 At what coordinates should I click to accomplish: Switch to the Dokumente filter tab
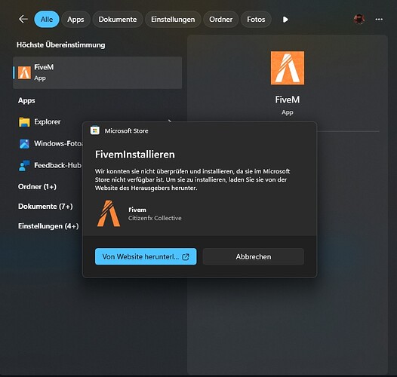click(118, 20)
